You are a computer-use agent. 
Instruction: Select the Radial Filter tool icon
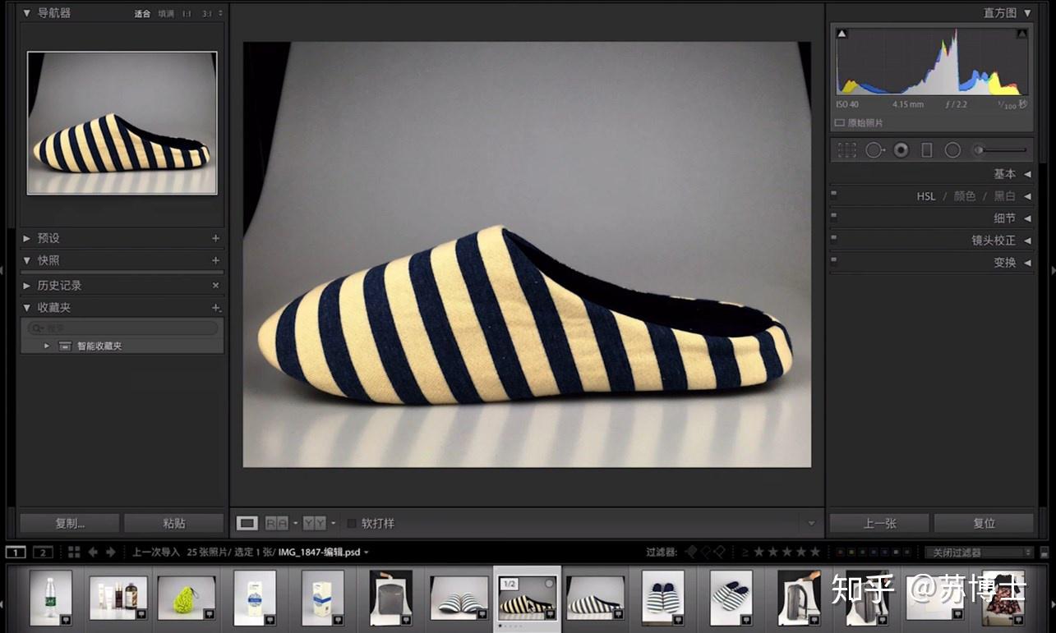[952, 150]
